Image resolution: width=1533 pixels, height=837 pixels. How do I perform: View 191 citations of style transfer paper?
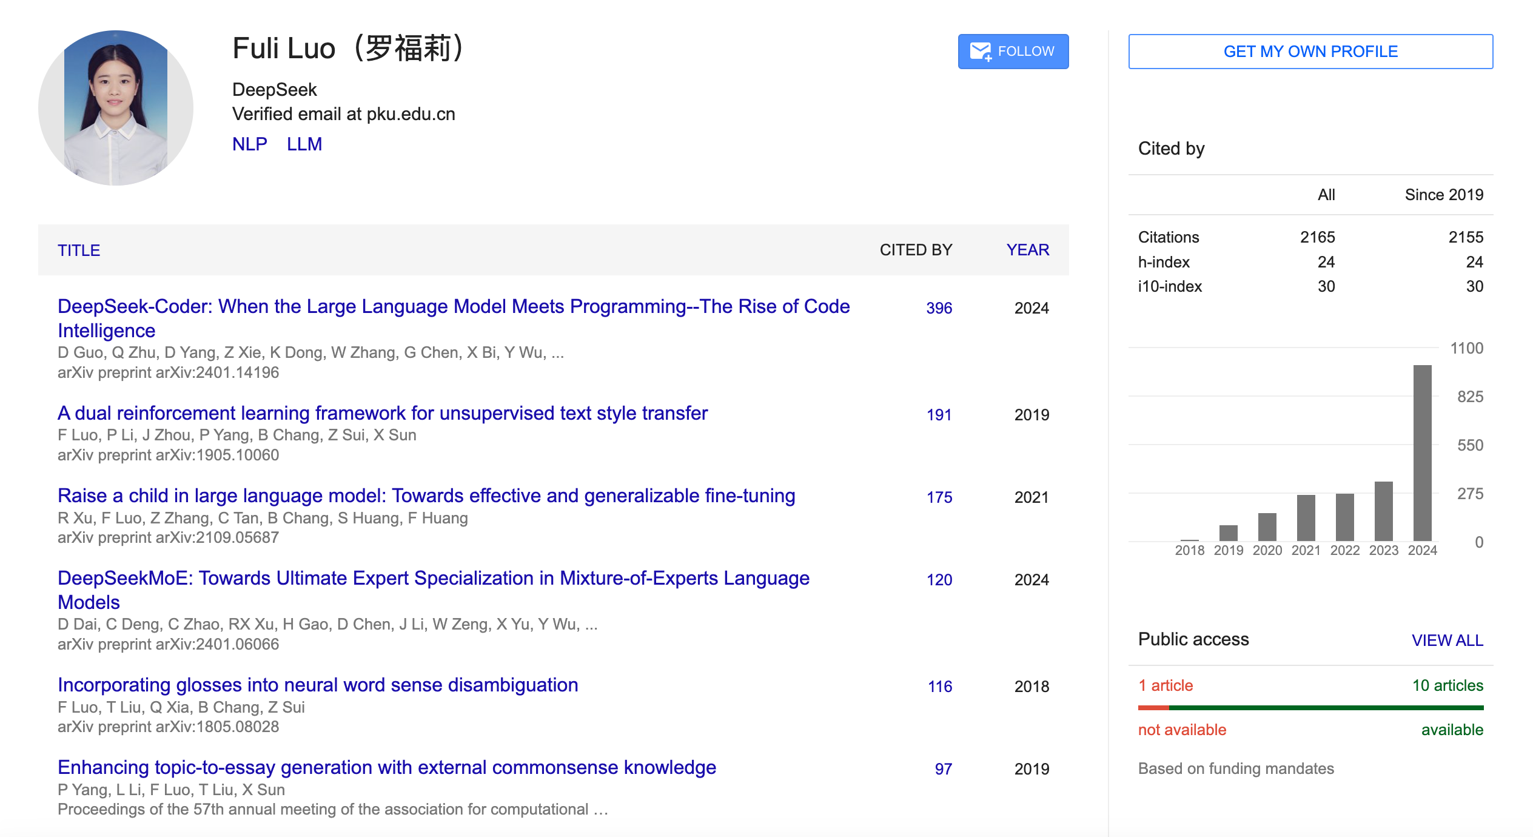(939, 415)
